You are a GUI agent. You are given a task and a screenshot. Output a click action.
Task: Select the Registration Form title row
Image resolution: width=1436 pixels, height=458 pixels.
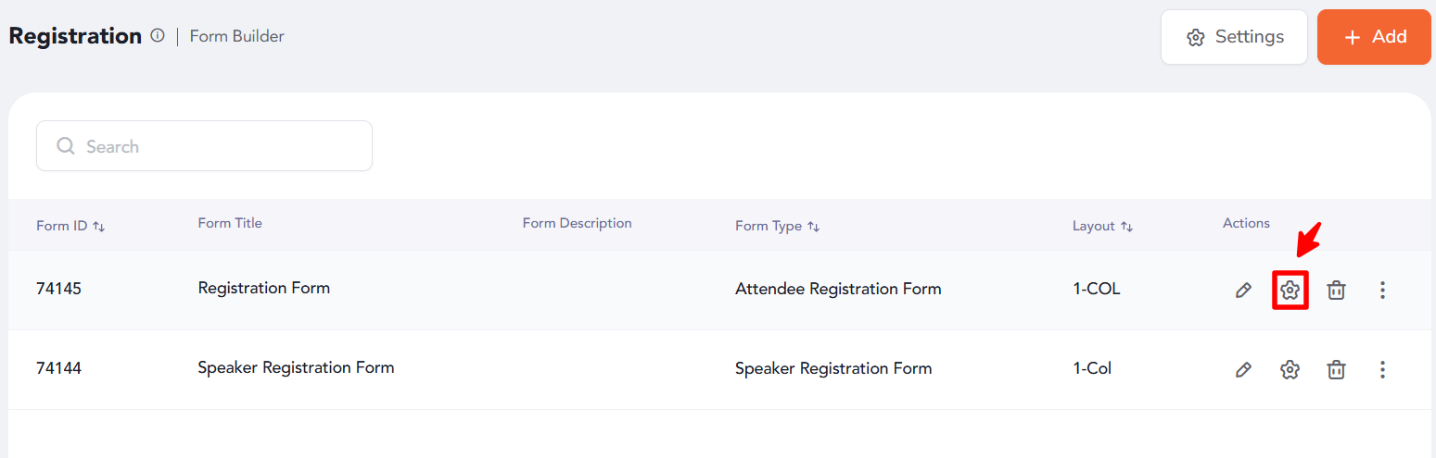(x=718, y=290)
